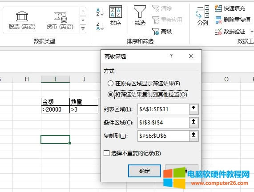254x192 pixels.
Task: Open Advanced (高级) filter option
Action: coord(162,32)
